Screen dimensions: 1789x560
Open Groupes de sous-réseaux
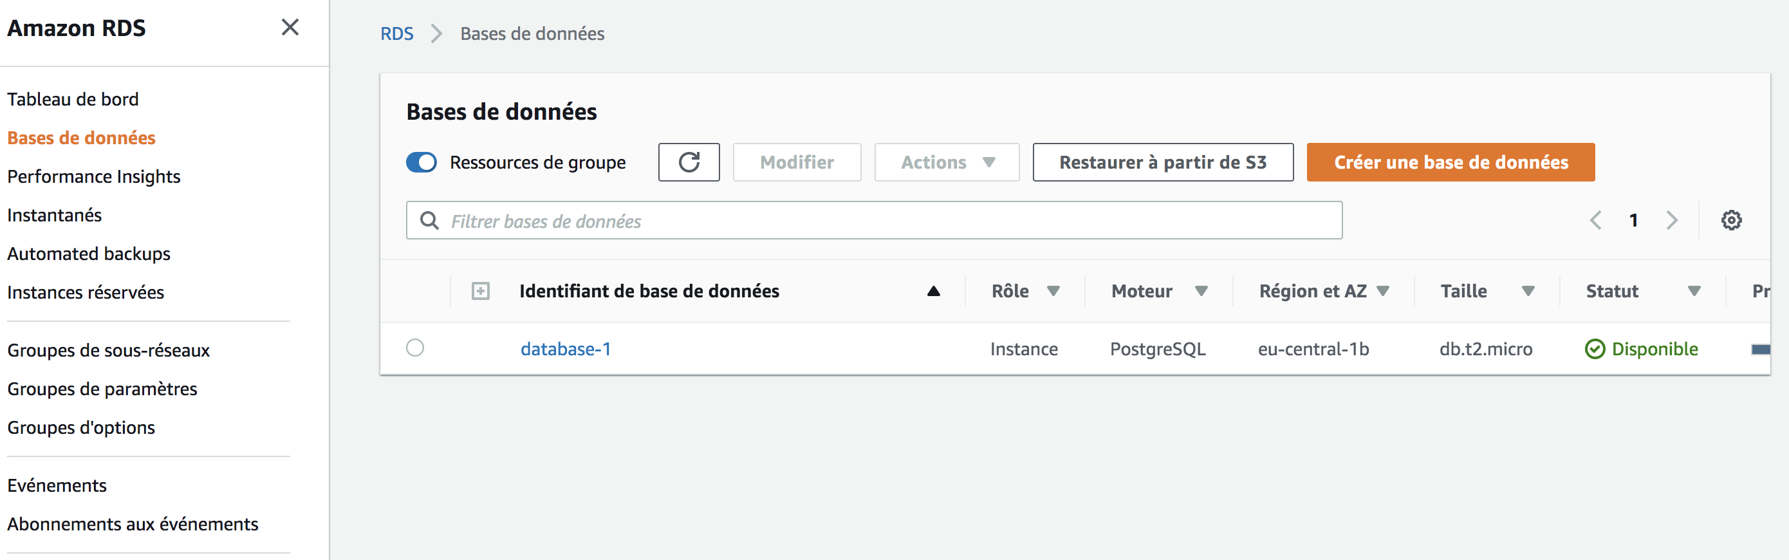click(x=108, y=350)
